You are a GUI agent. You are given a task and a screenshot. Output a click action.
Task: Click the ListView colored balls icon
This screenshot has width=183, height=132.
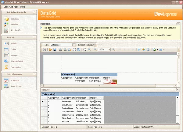click(6, 24)
